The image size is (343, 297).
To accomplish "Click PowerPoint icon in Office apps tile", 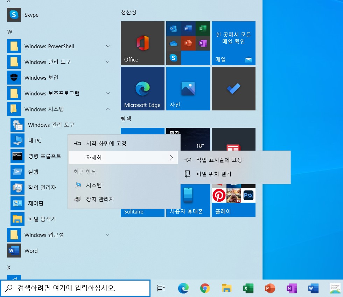I will (x=188, y=43).
